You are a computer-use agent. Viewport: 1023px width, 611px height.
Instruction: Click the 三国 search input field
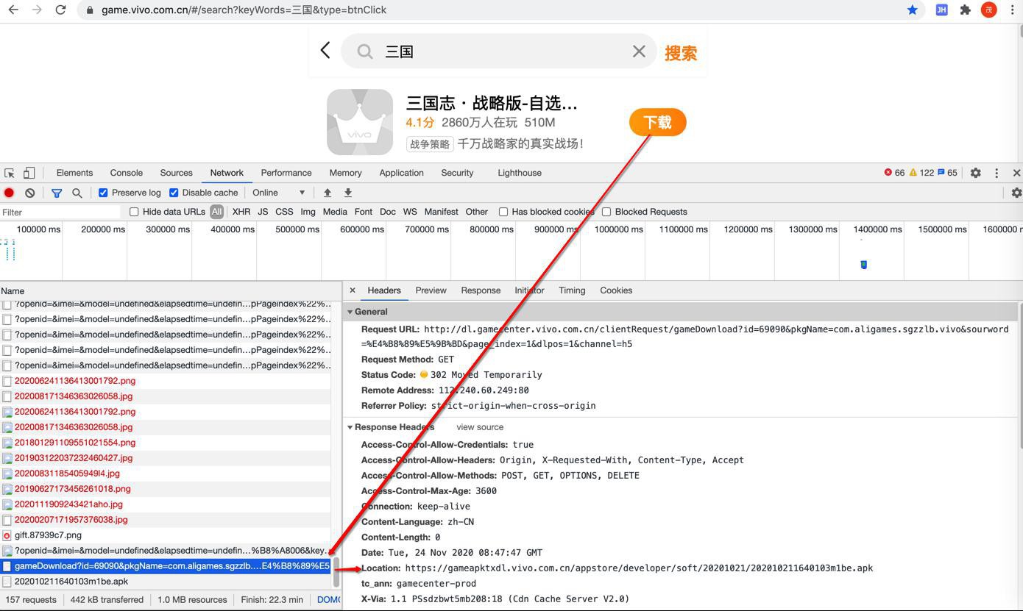[x=500, y=51]
